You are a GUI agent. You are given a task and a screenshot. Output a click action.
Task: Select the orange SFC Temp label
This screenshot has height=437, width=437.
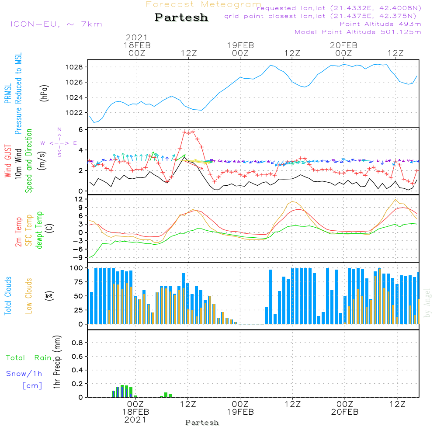29,230
